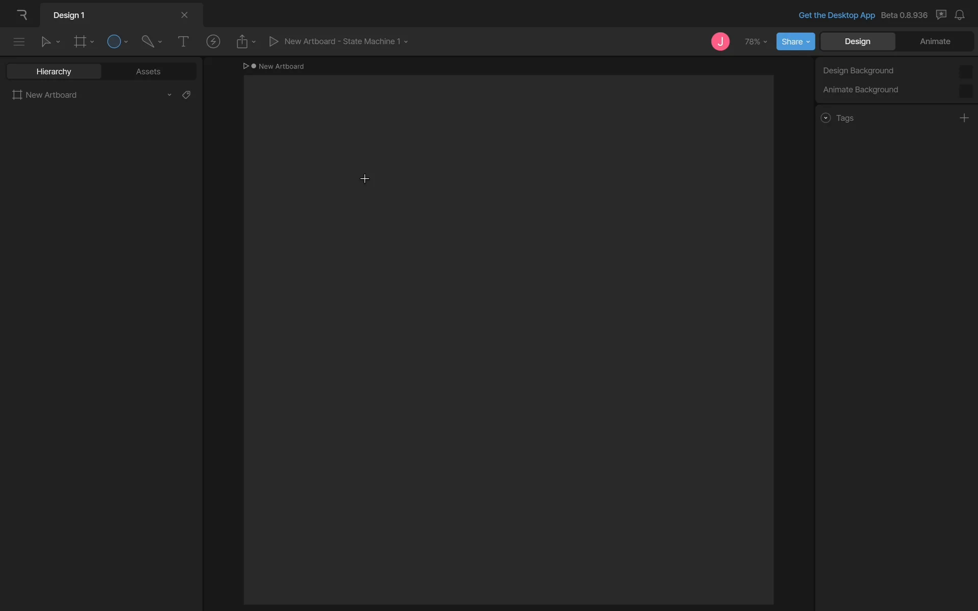Select the Ellipse shape tool

click(114, 42)
